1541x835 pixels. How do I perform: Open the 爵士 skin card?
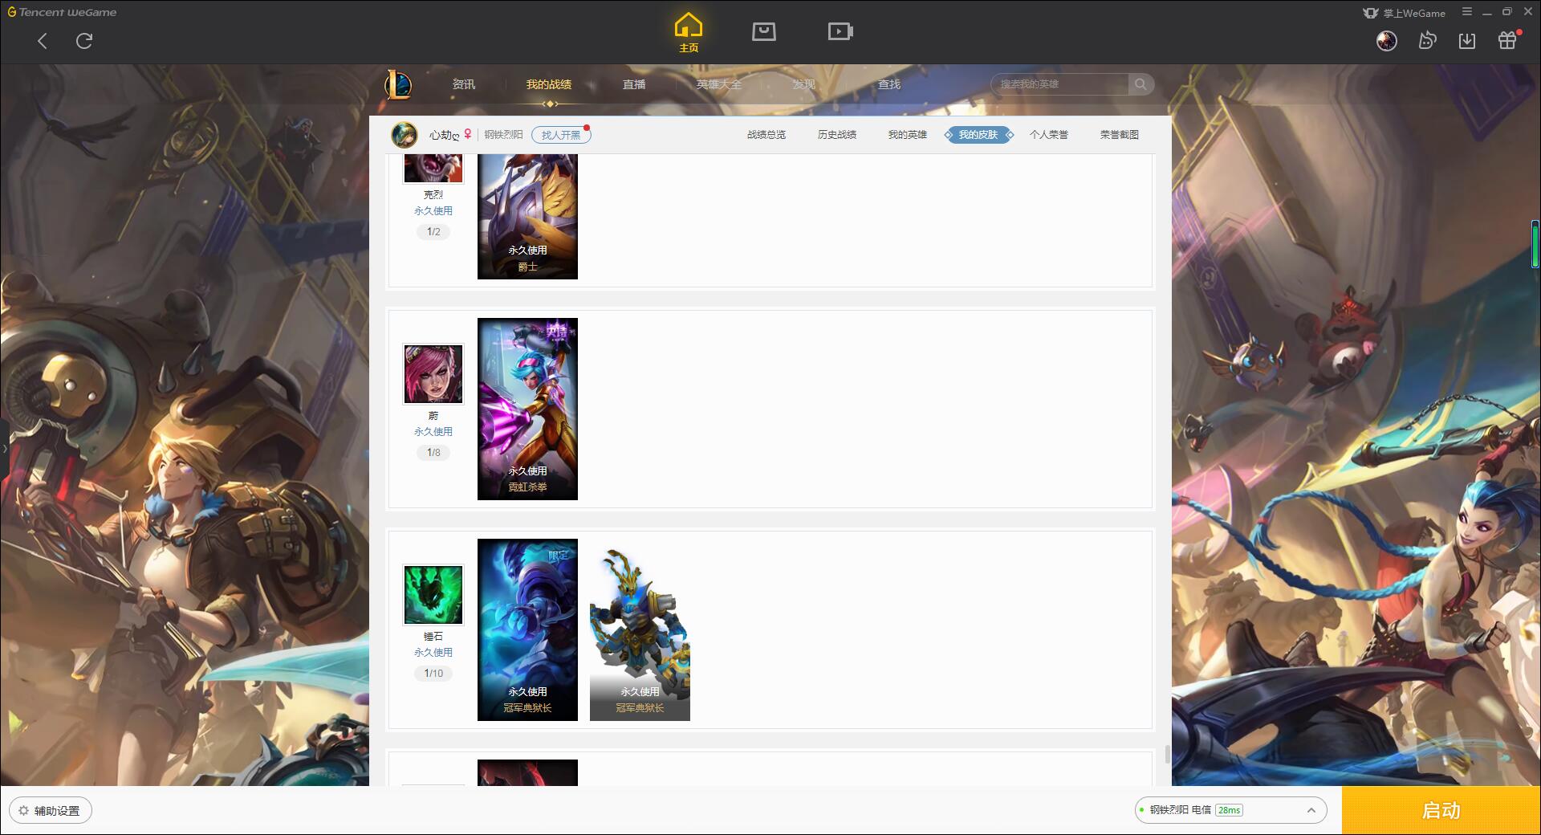(527, 217)
